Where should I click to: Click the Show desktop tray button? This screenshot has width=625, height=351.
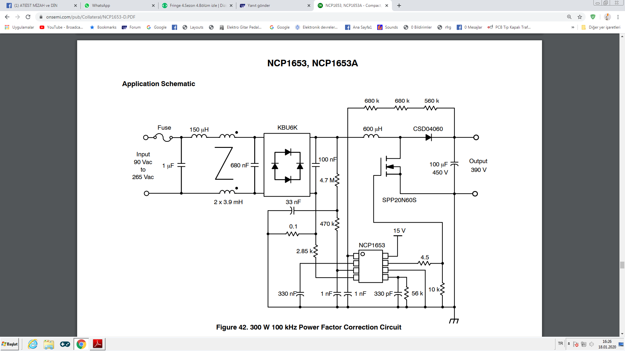[621, 344]
